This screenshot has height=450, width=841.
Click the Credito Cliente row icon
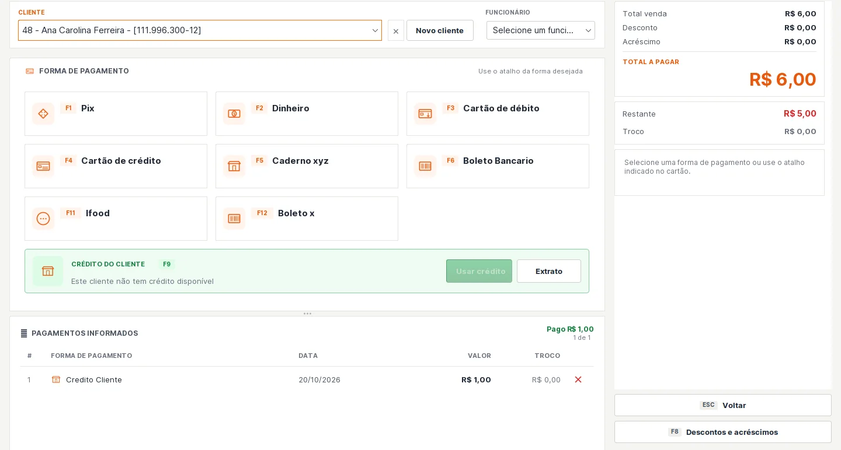[56, 379]
